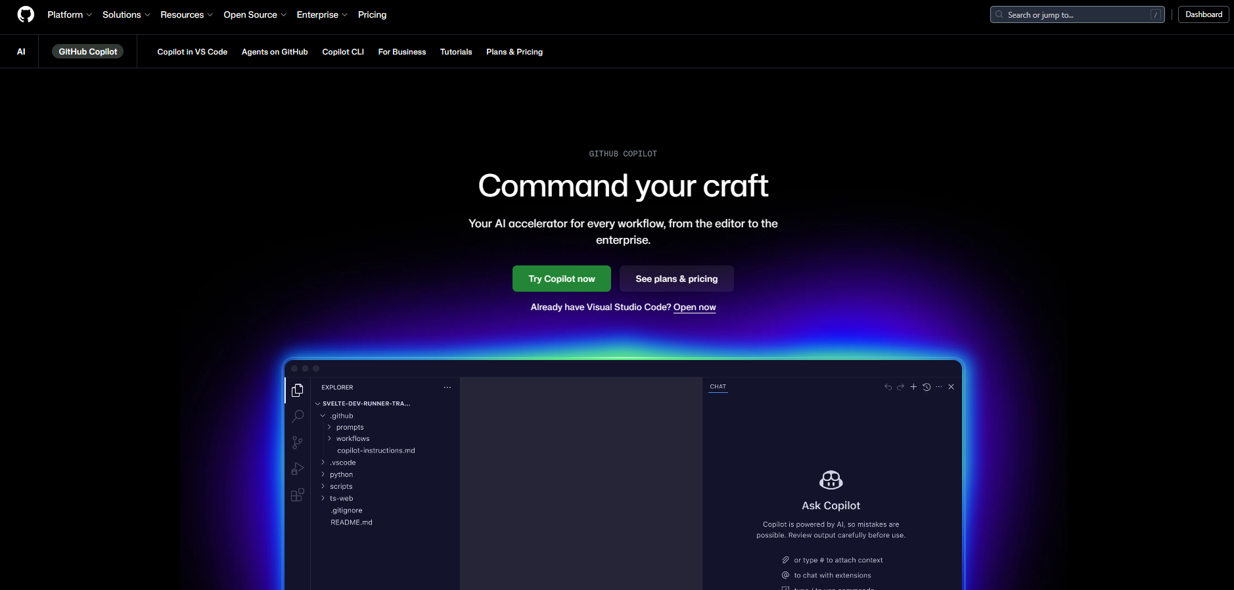Click the chat undo arrow icon
The width and height of the screenshot is (1234, 590).
pos(888,387)
